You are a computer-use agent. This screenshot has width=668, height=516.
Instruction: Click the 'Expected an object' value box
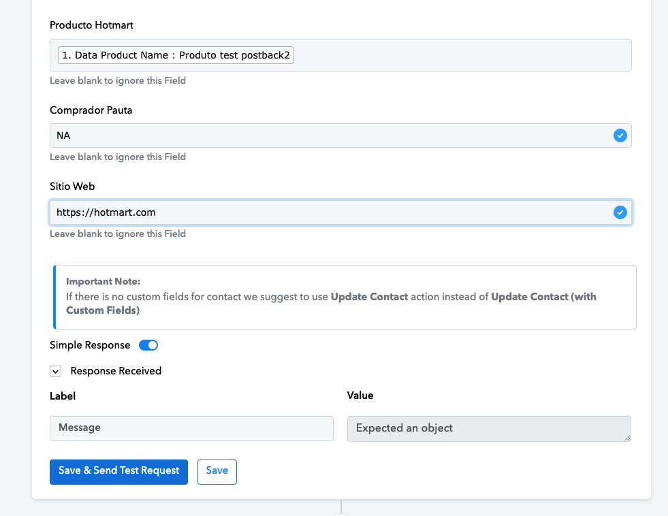click(x=489, y=429)
